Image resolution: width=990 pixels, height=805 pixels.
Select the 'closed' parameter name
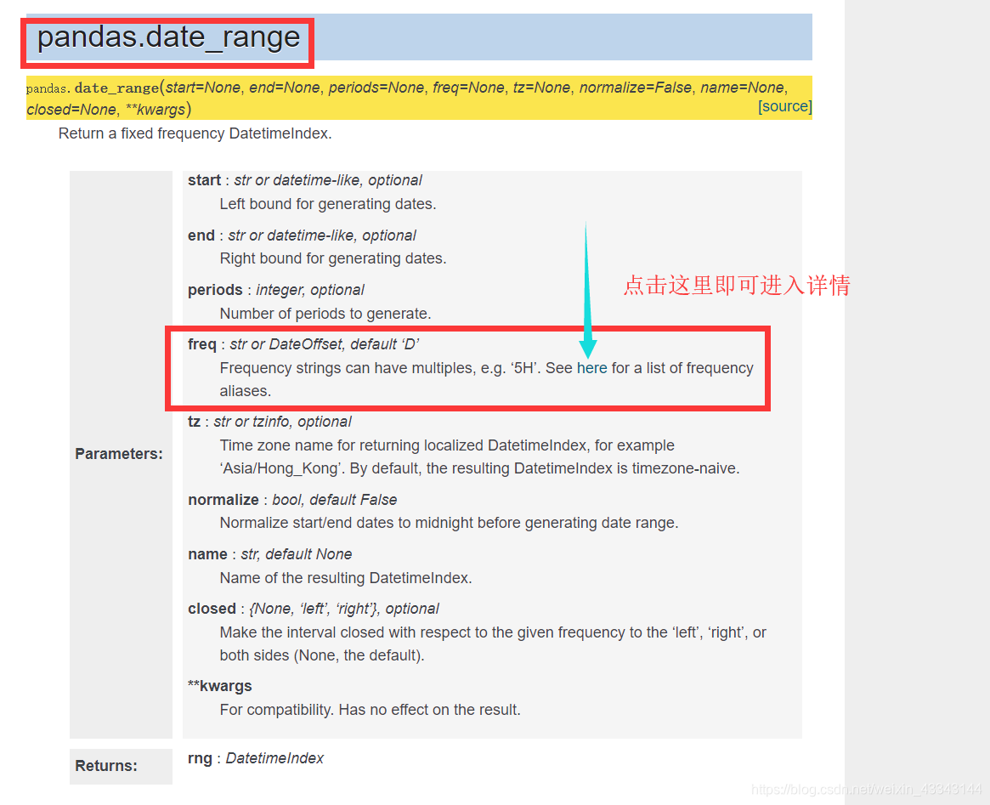coord(212,609)
